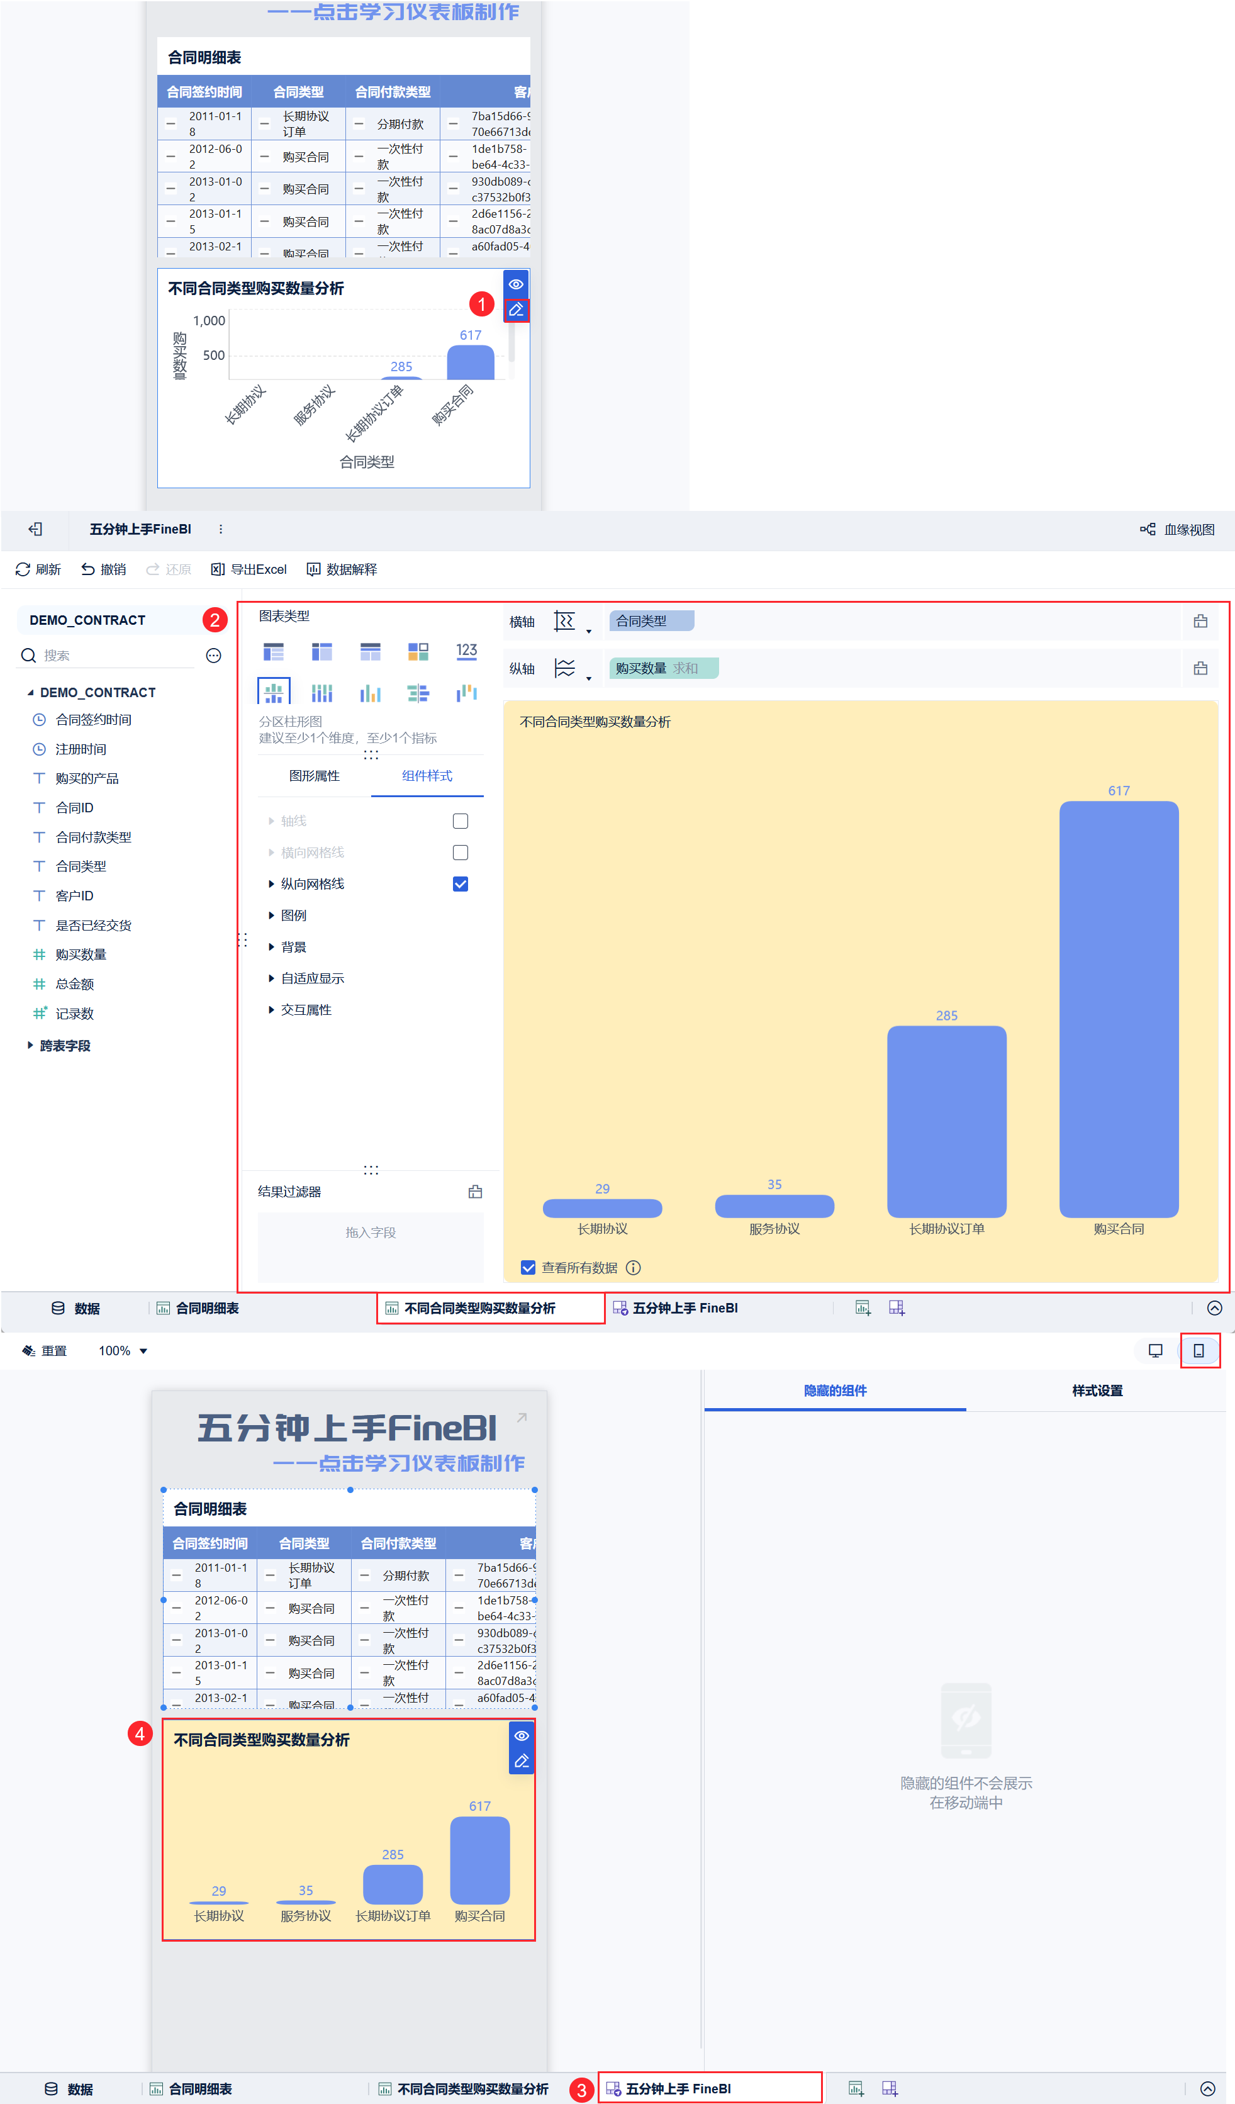This screenshot has width=1235, height=2104.
Task: Select the 123 KPI card chart type
Action: 466,651
